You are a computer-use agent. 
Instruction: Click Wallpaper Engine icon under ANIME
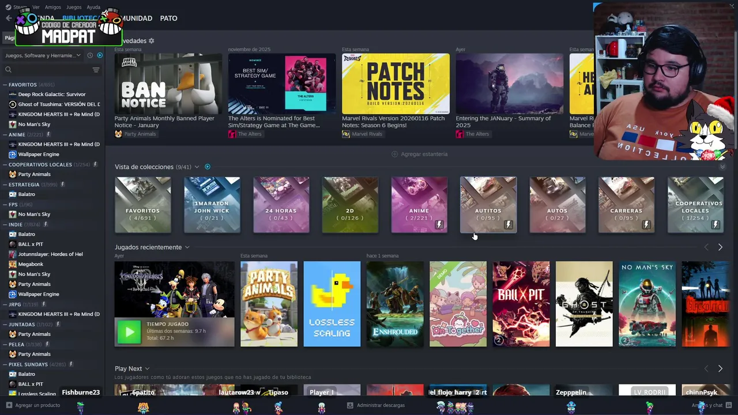coord(13,154)
